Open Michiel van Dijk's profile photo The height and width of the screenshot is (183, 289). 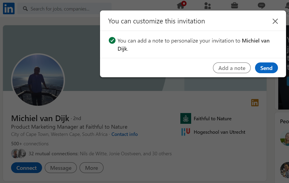38,80
